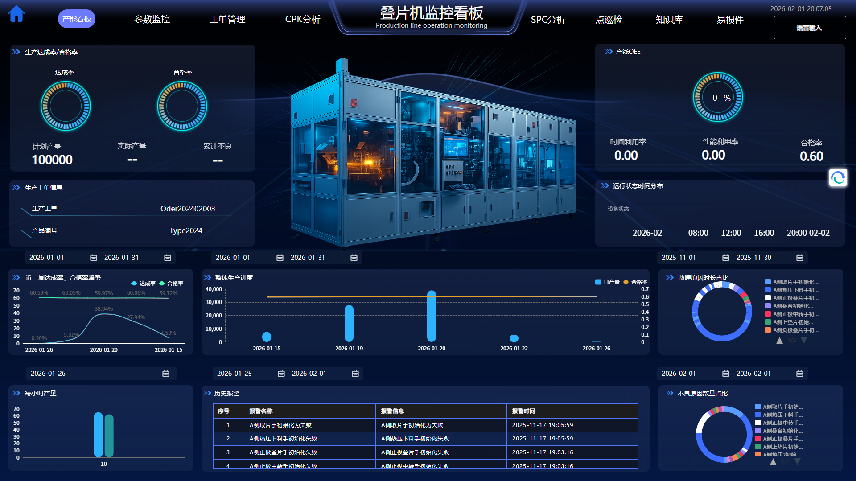Open calendar icon beside alarm end date 2026-02-01

[355, 374]
